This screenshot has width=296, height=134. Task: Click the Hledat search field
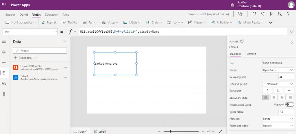[40, 51]
